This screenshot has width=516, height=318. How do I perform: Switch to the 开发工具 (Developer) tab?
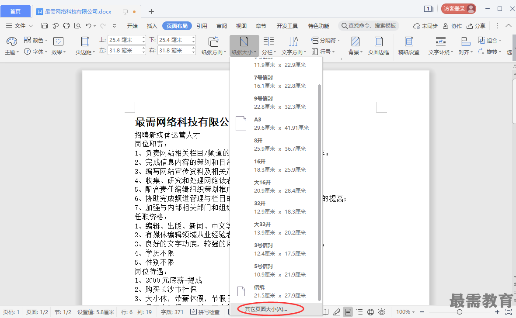coord(287,26)
